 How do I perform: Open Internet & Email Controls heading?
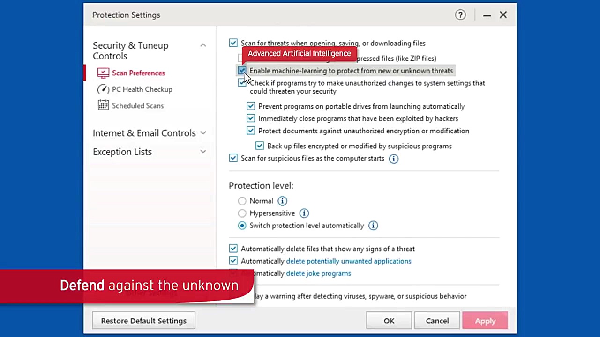(144, 133)
